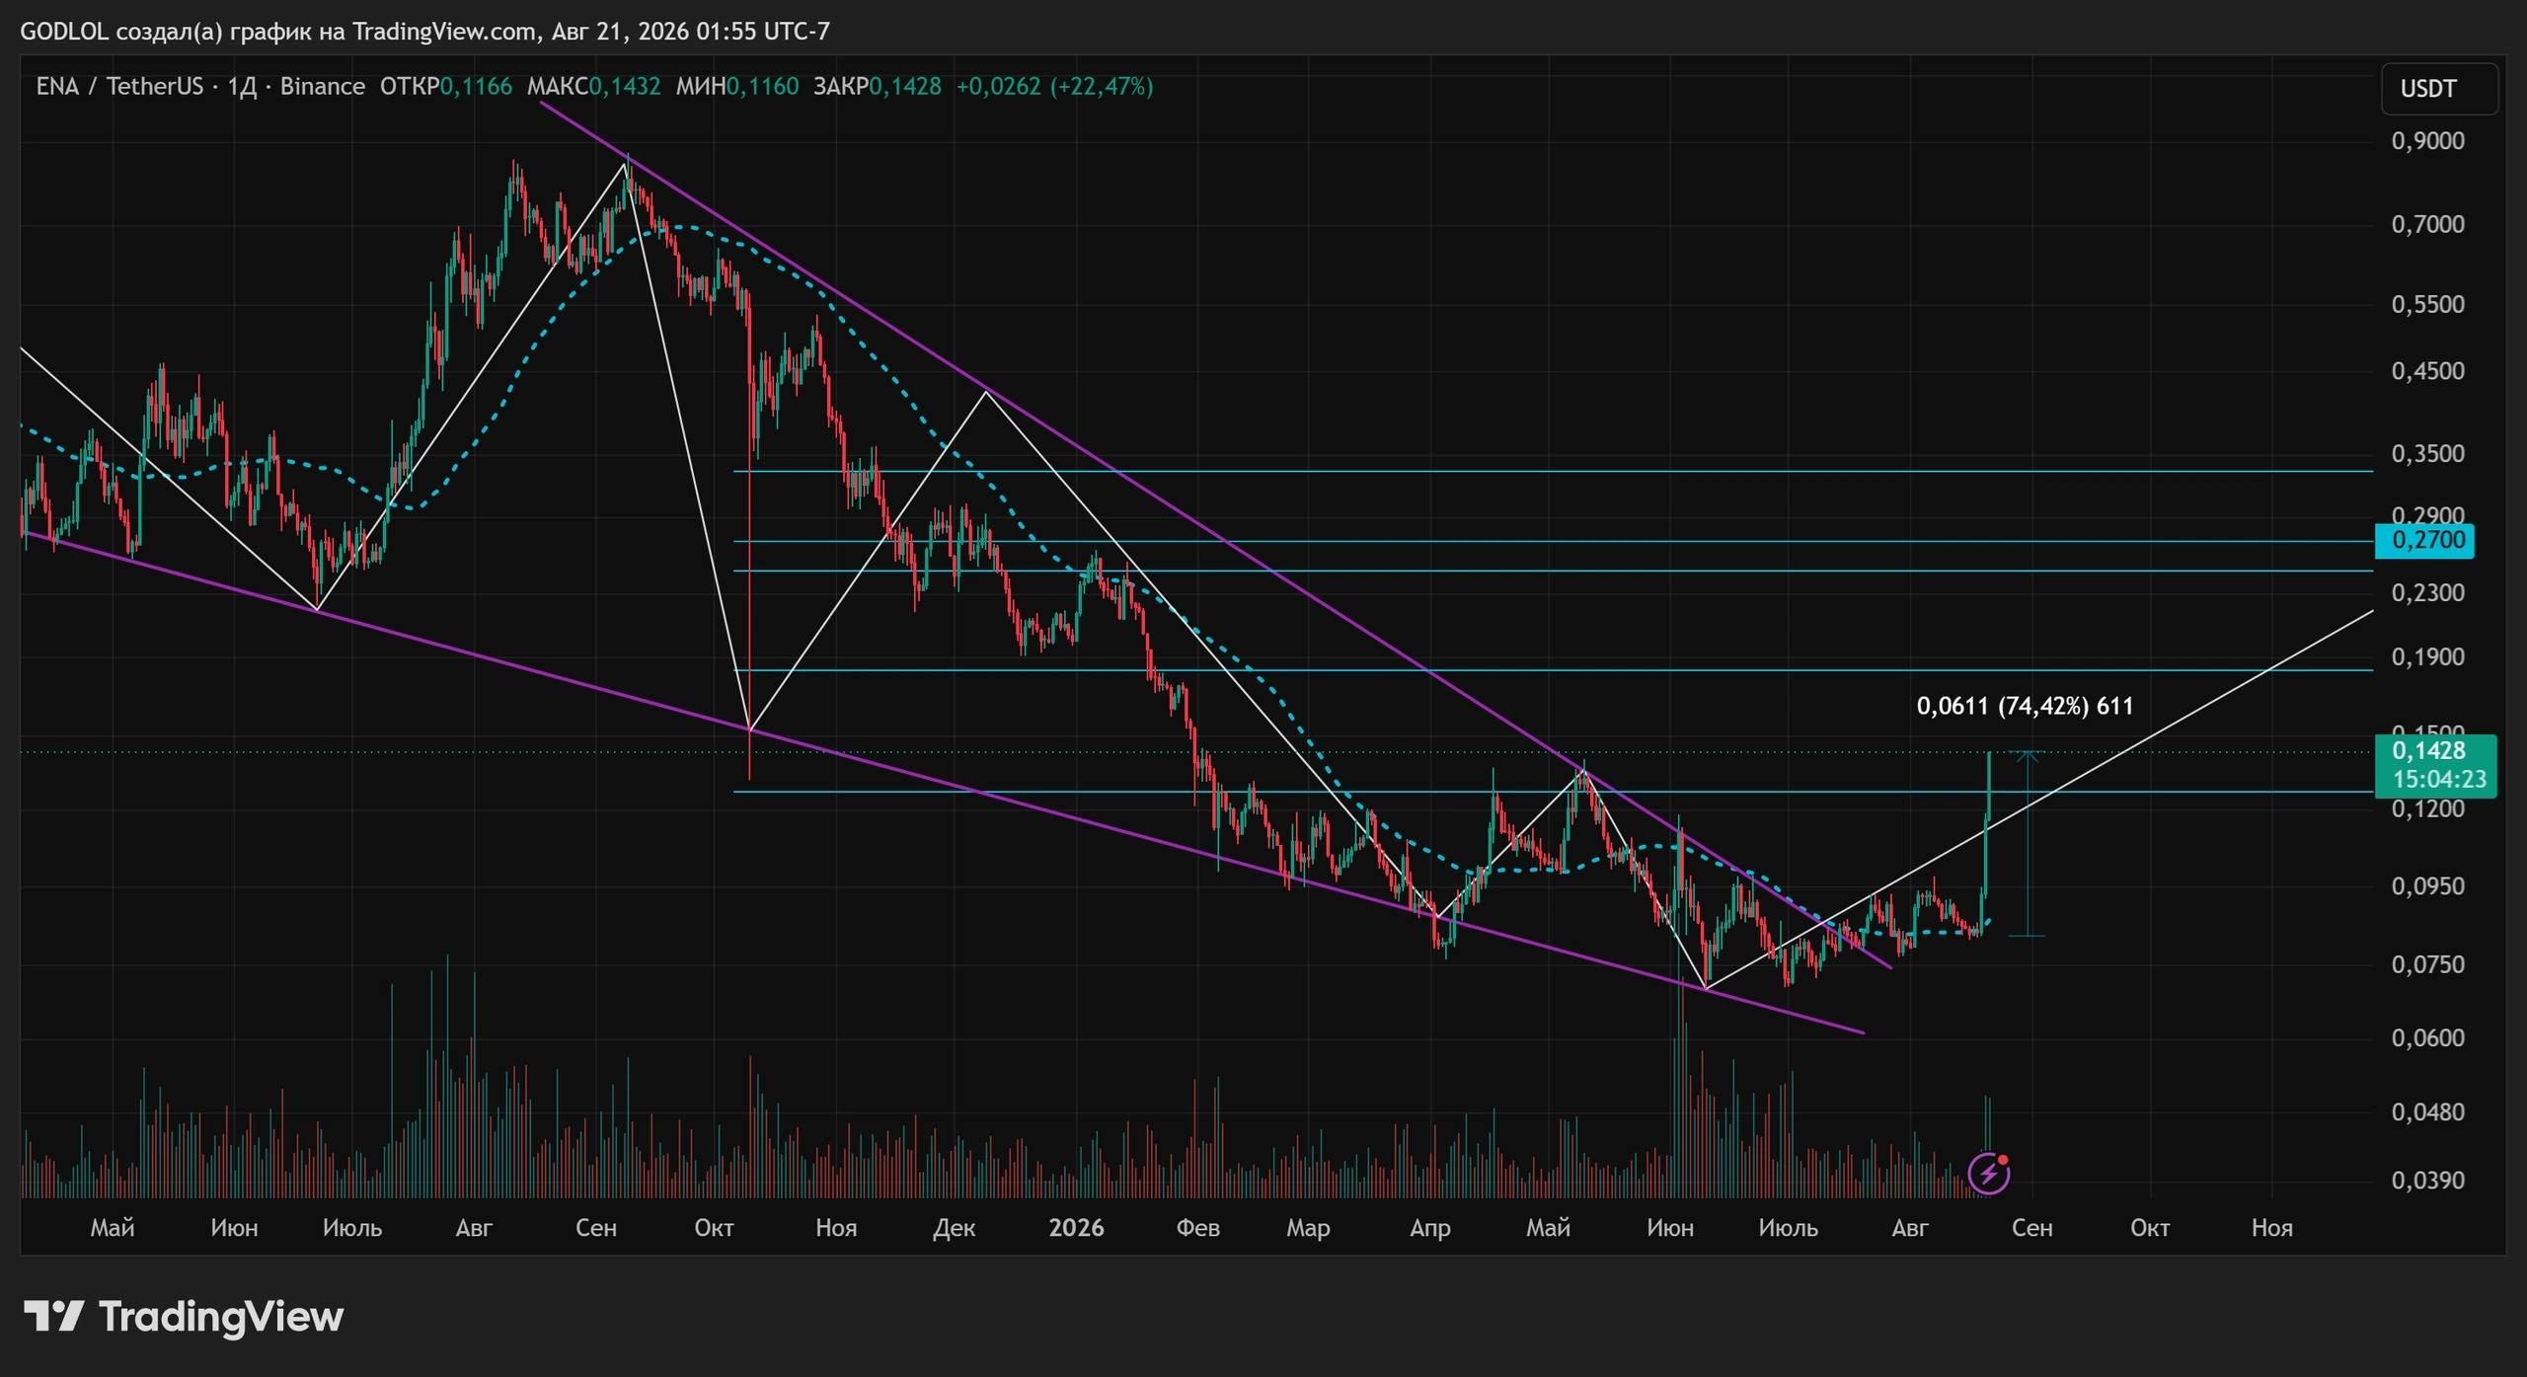Select the cyan 0,2700 price level label
This screenshot has width=2527, height=1377.
(x=2424, y=540)
